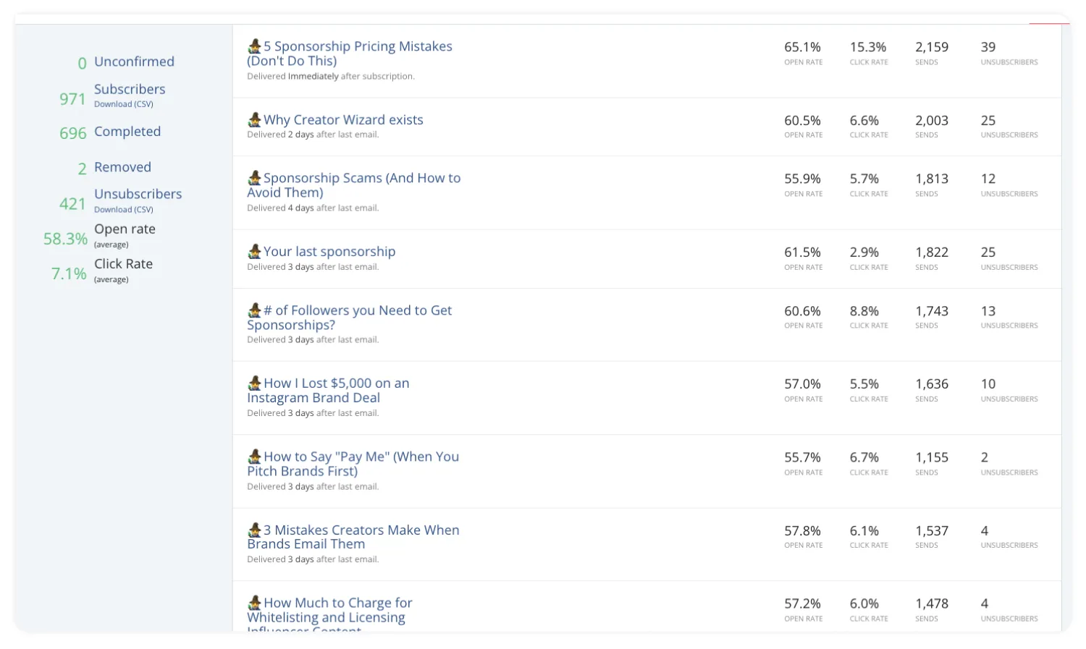Click wizard icon beside "Sponsorship Scams" email
The image size is (1086, 649).
coord(254,178)
